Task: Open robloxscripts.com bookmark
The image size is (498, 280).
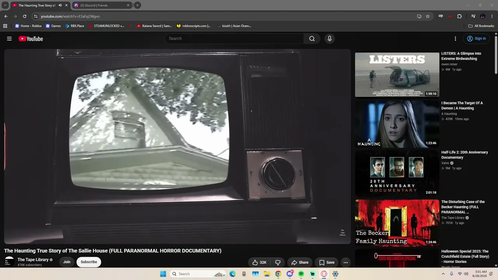Action: [x=193, y=26]
